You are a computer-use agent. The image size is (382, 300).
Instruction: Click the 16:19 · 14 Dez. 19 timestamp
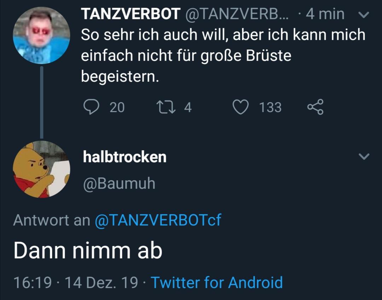pyautogui.click(x=75, y=282)
